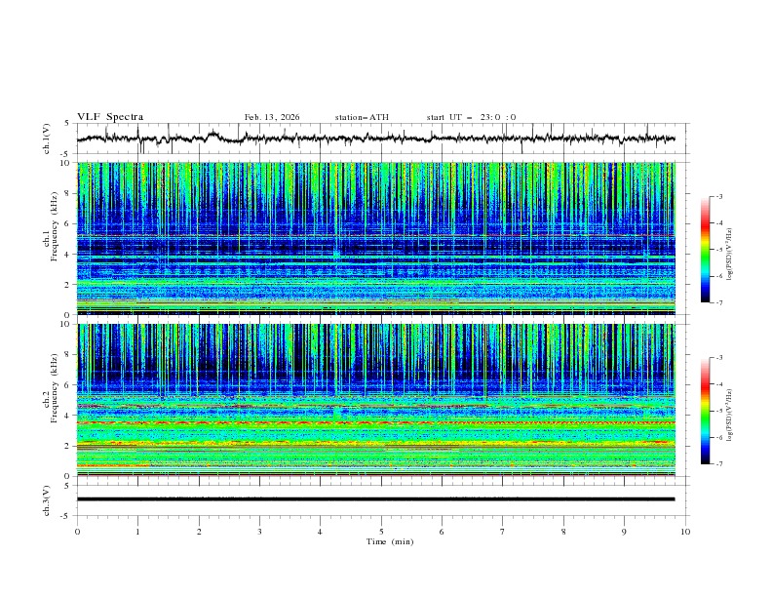Select the "start UT = 23:0 :0" text
The image size is (772, 597).
point(471,117)
